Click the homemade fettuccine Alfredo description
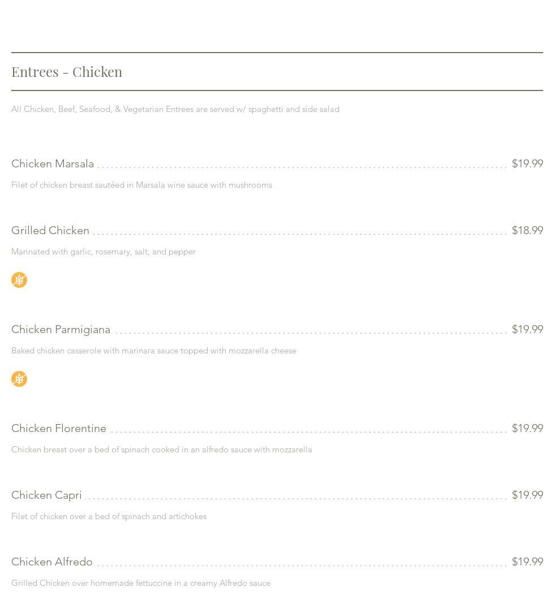This screenshot has width=546, height=613. (141, 583)
